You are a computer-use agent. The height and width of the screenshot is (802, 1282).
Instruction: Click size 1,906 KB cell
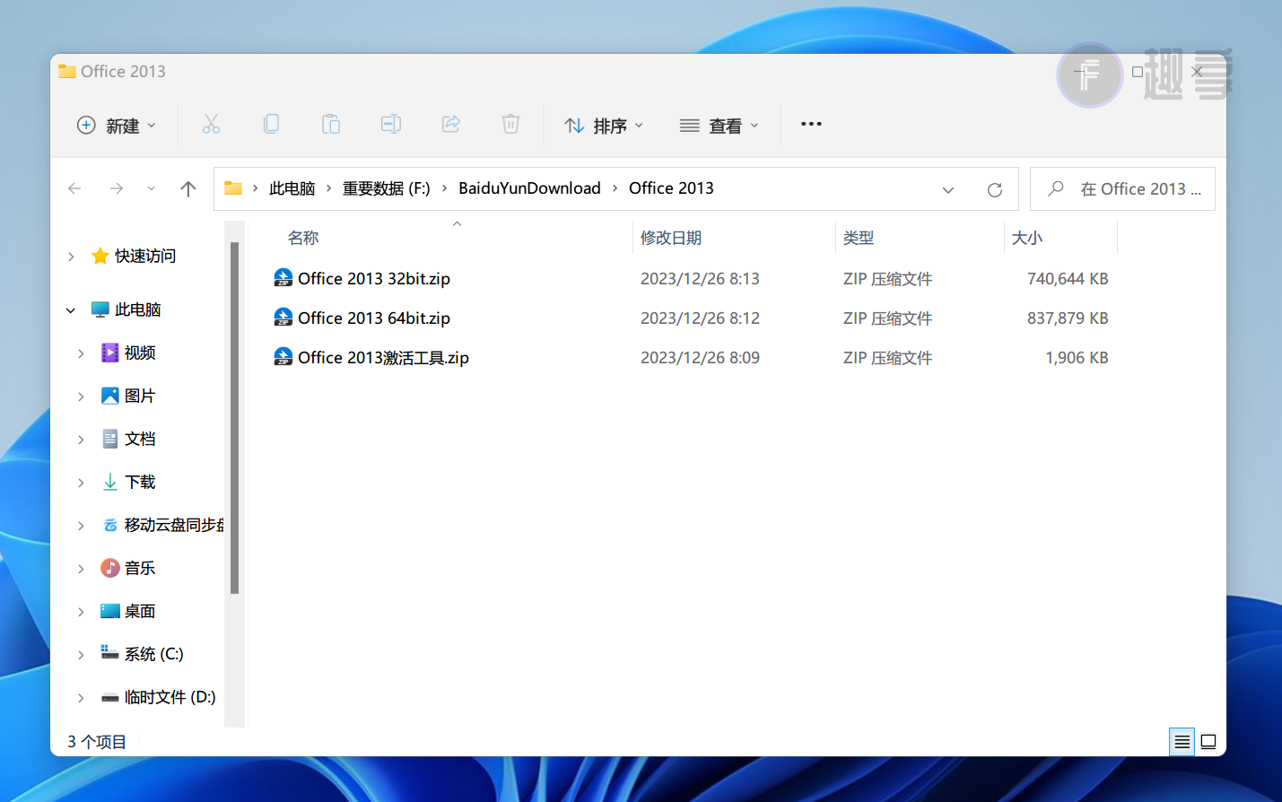click(1077, 358)
